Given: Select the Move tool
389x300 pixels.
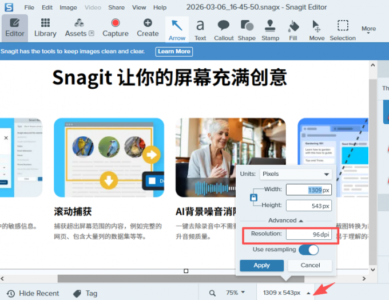Looking at the screenshot, I should [x=317, y=30].
